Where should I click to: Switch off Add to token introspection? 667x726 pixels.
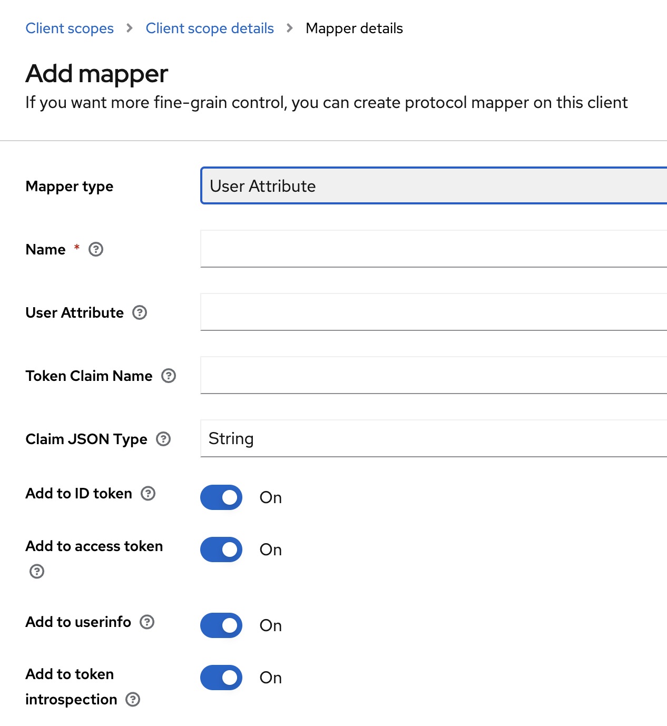click(x=221, y=678)
